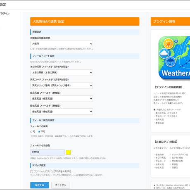Select the 不可 radio button
The width and height of the screenshot is (190, 190).
tap(39, 132)
